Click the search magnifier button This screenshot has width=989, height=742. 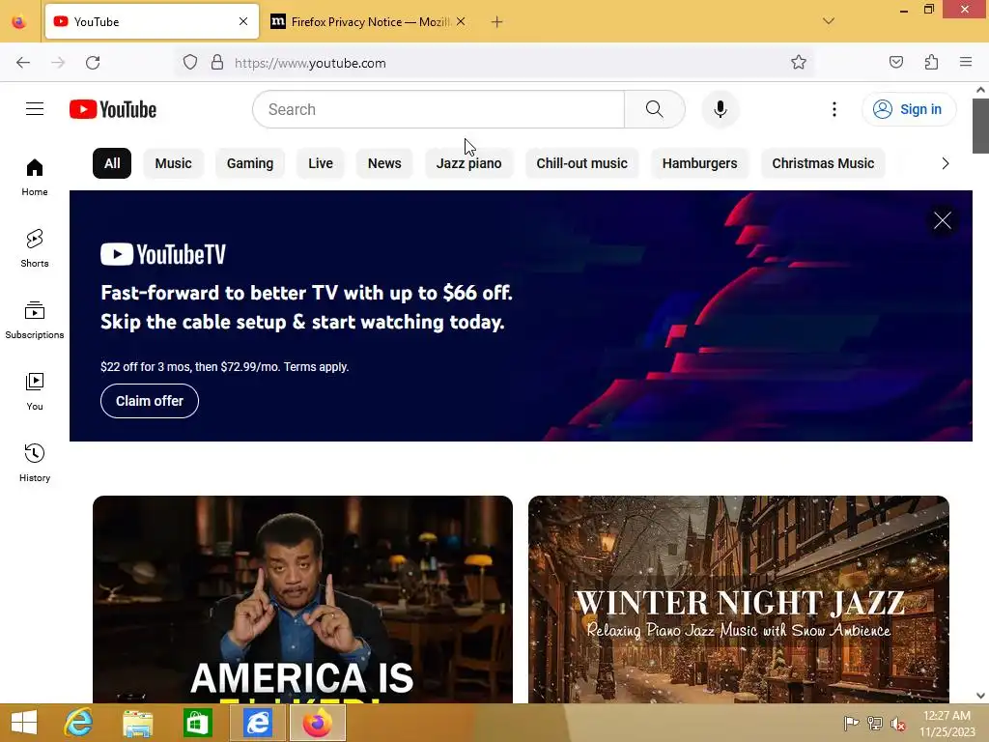tap(655, 109)
